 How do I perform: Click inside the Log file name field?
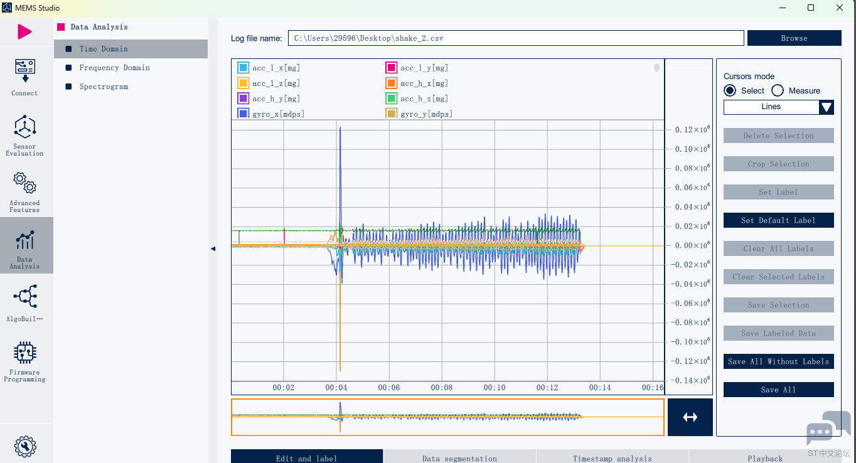tap(515, 38)
